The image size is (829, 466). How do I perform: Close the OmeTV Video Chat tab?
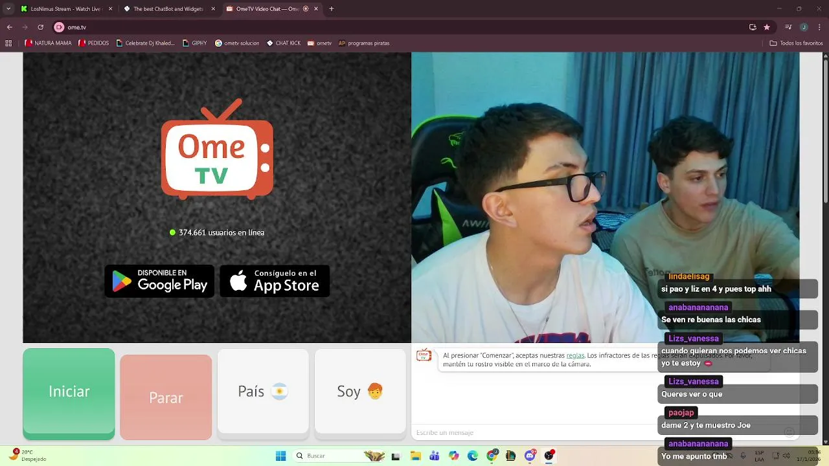[x=316, y=9]
